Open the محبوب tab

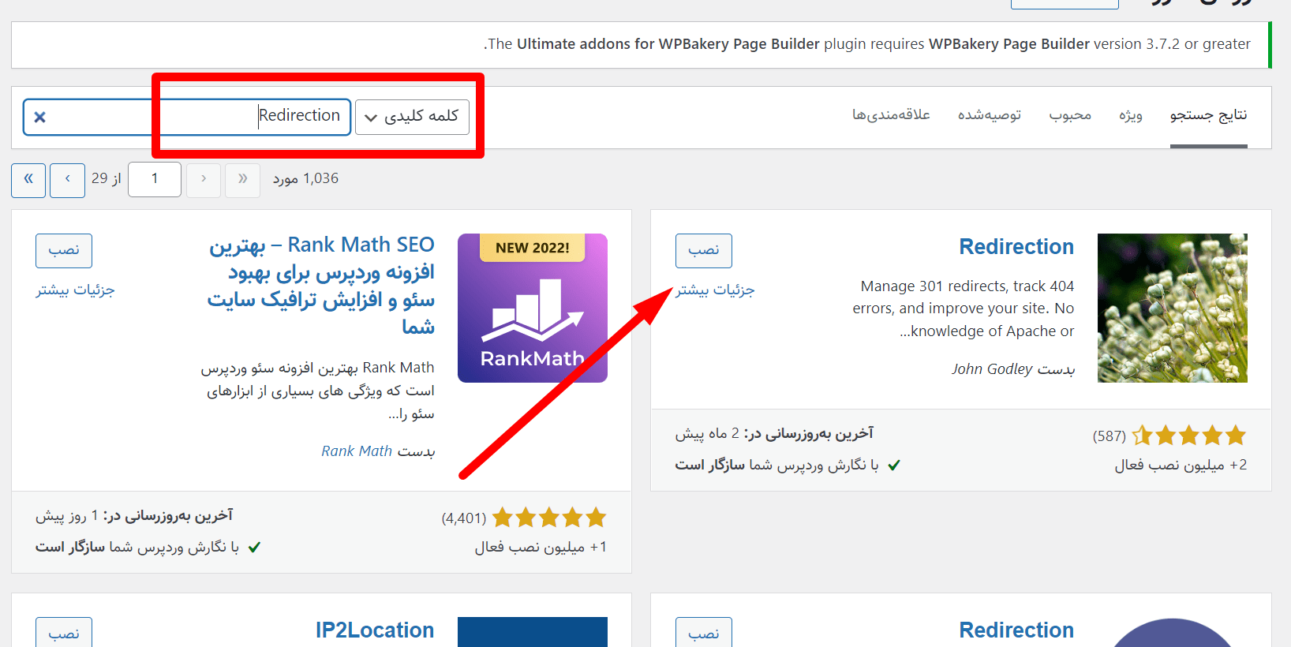click(x=1070, y=115)
